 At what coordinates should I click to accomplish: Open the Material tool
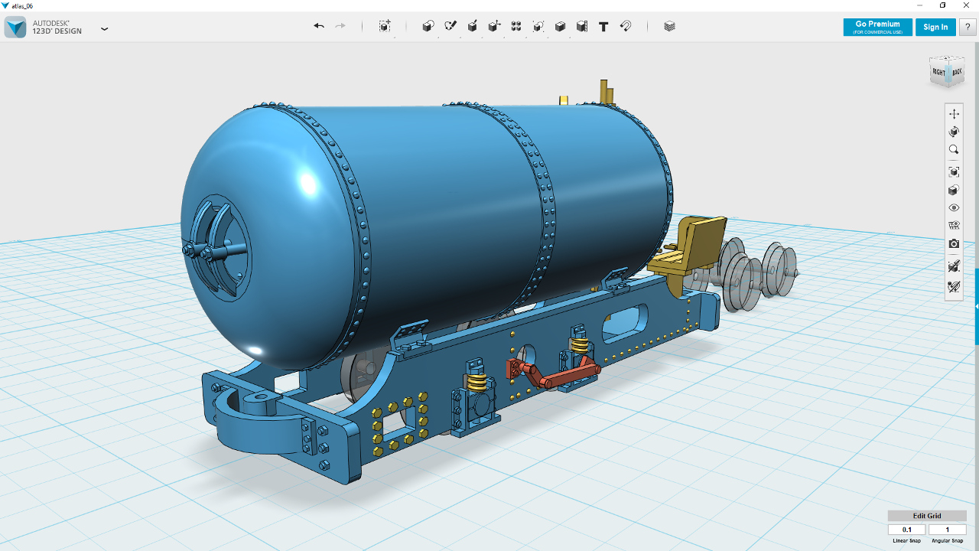(x=670, y=26)
